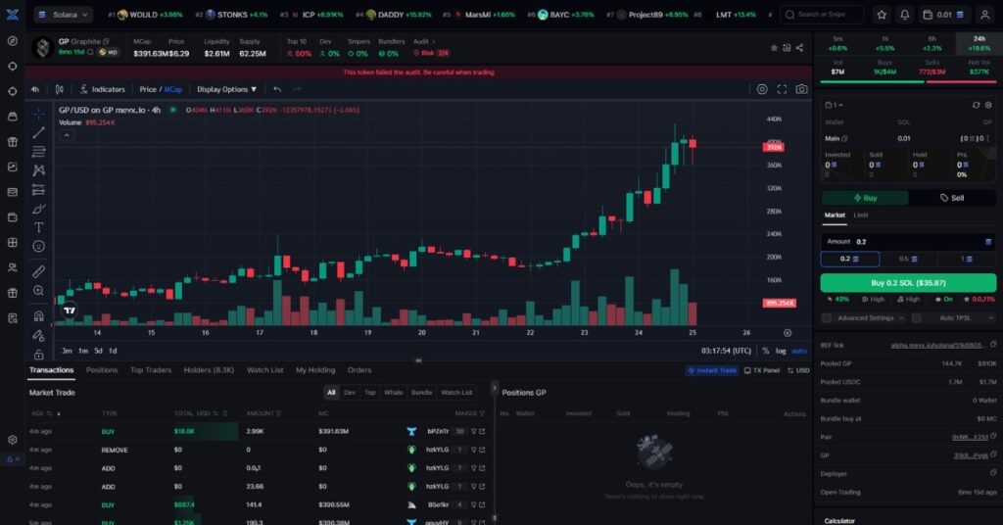Open the notifications bell
The height and width of the screenshot is (525, 1003).
[x=904, y=14]
